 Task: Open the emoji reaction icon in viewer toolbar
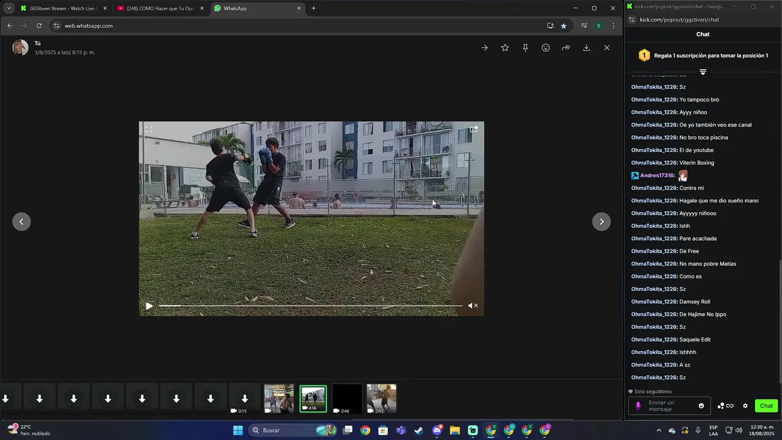546,48
